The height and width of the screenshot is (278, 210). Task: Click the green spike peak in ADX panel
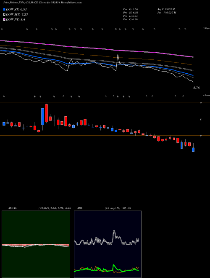pos(113,265)
